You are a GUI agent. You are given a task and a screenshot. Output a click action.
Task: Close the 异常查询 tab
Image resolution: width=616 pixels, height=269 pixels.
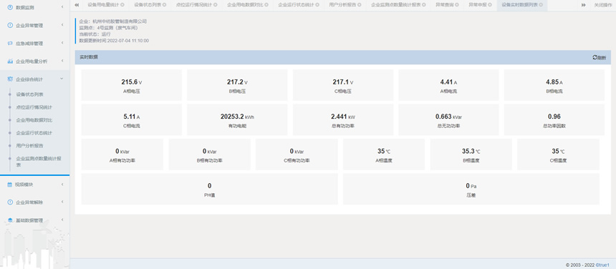click(457, 5)
